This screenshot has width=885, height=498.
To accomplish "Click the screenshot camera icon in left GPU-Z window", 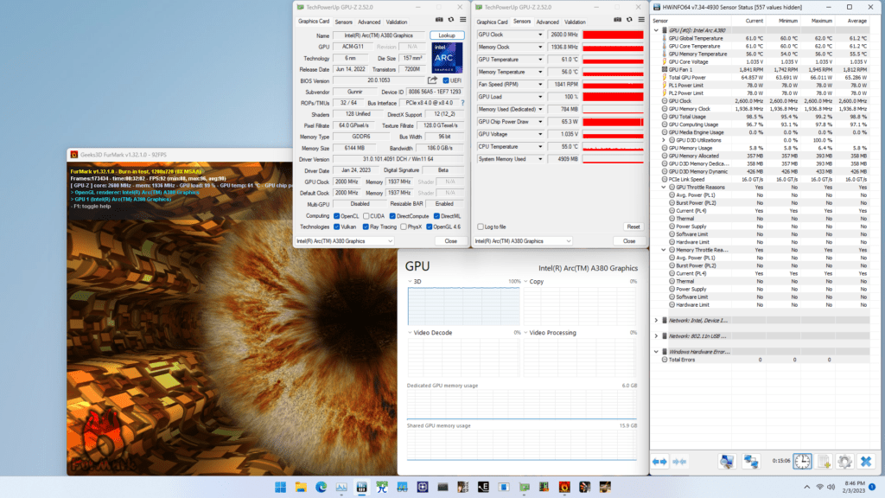I will (x=439, y=20).
